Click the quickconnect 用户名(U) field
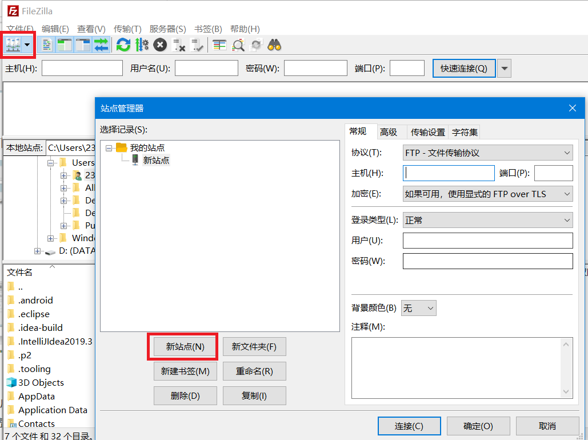This screenshot has width=588, height=440. [x=206, y=68]
